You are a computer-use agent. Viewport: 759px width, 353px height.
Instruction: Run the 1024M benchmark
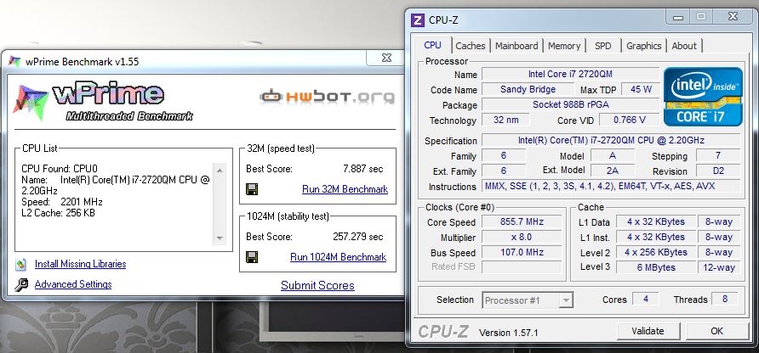tap(338, 257)
